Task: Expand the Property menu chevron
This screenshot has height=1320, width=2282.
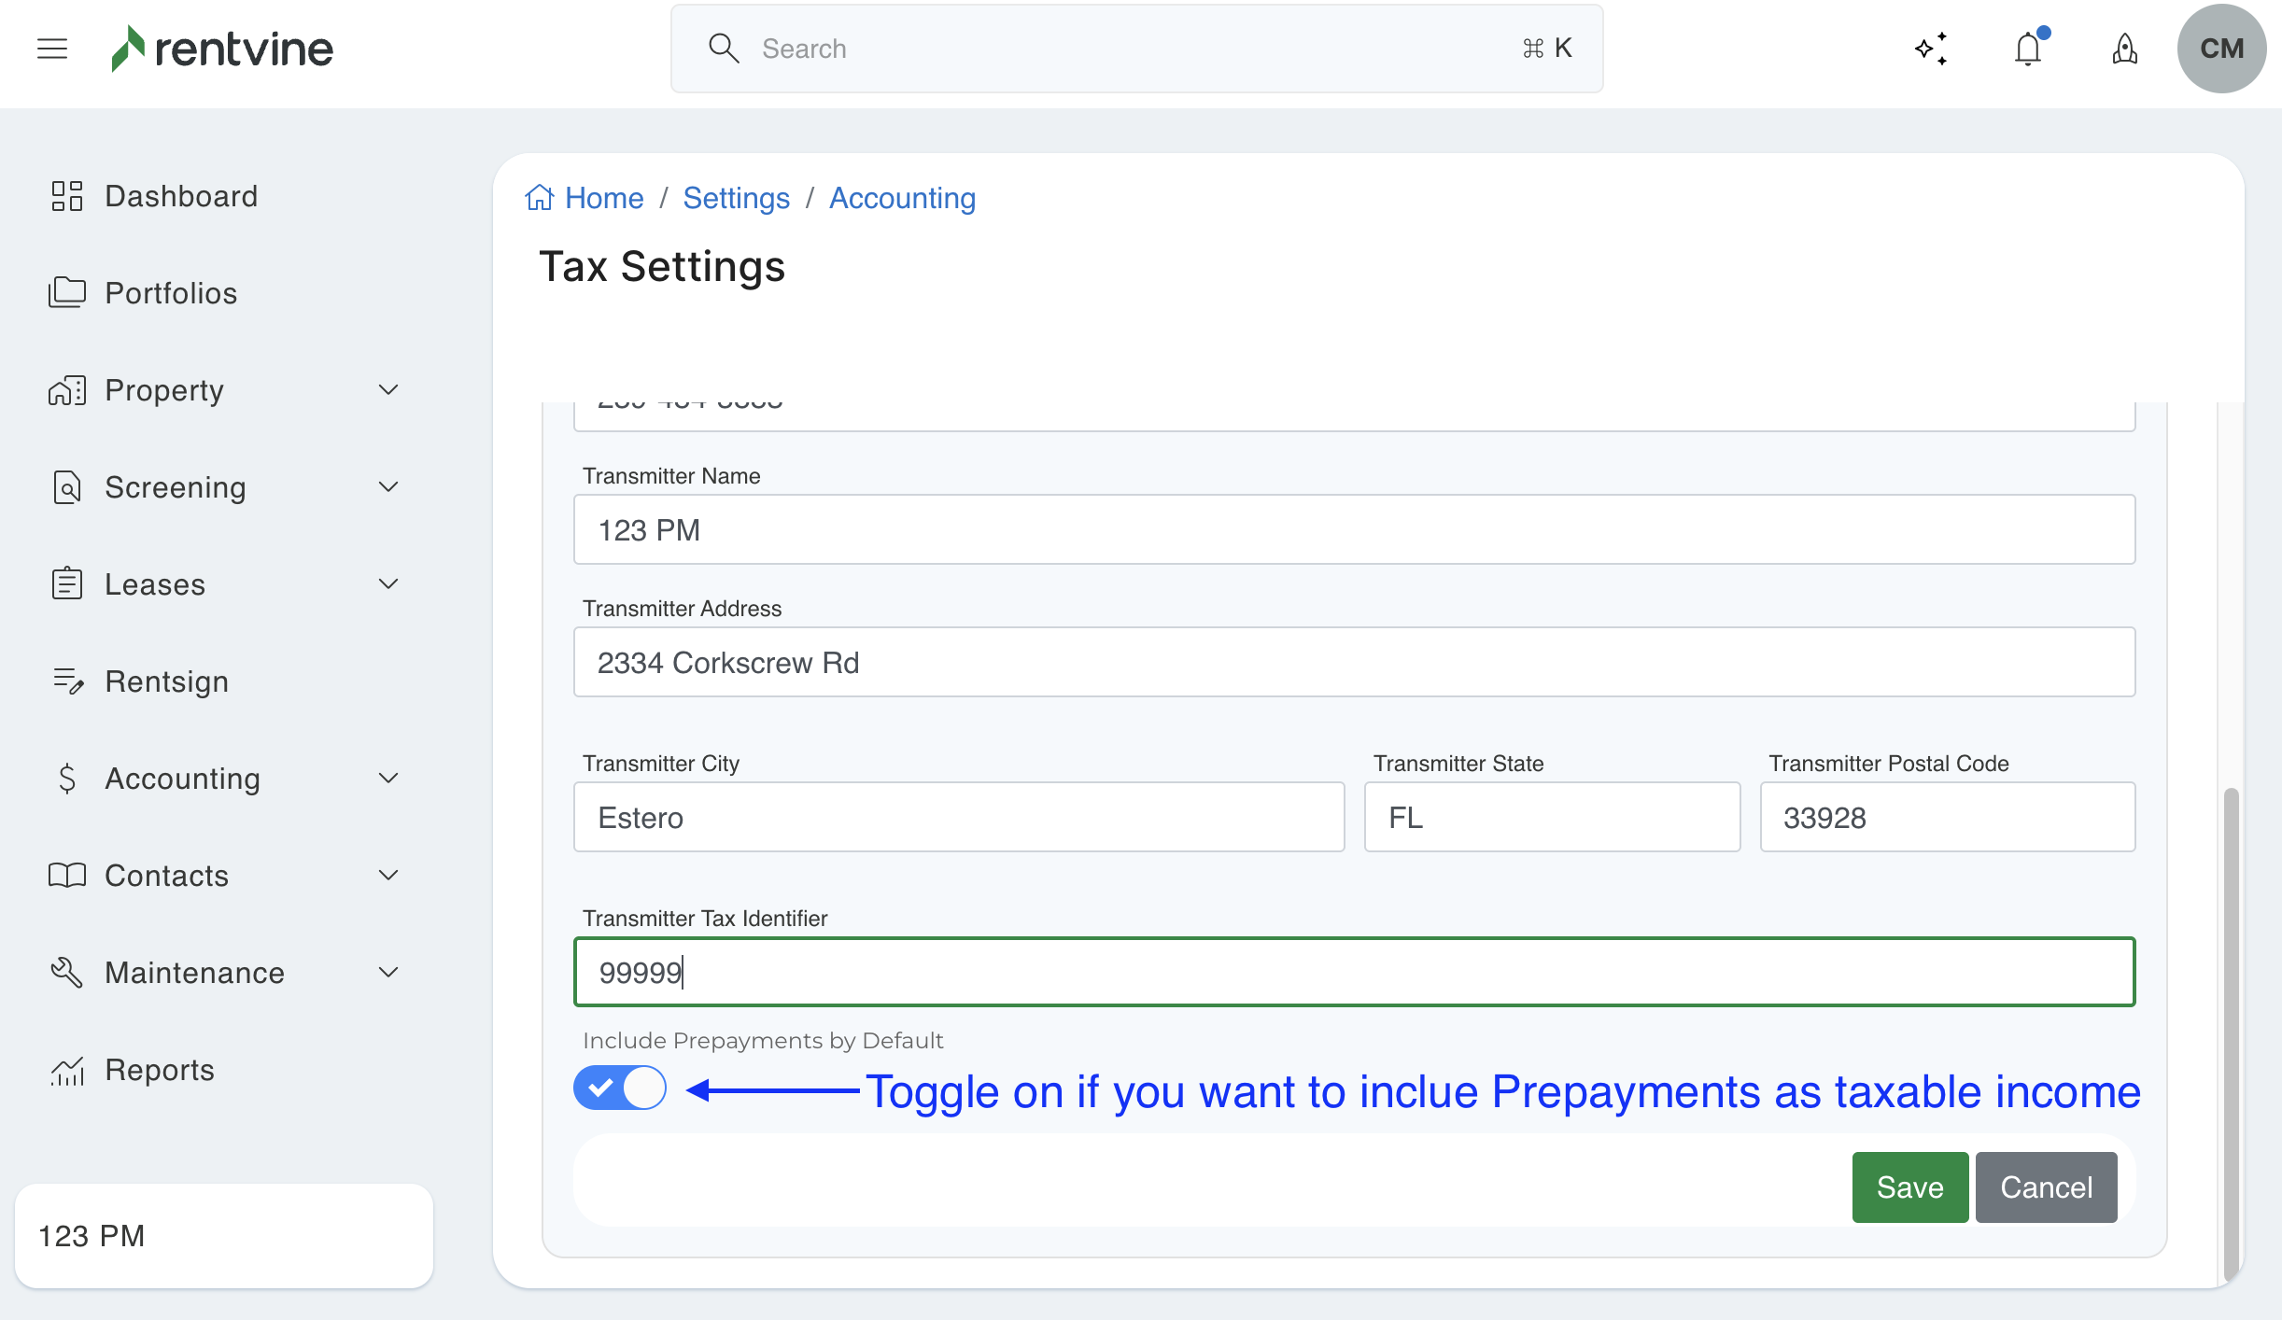Action: (x=388, y=390)
